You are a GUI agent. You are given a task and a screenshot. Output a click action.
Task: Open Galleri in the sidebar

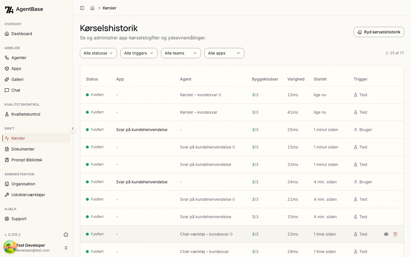point(36,79)
